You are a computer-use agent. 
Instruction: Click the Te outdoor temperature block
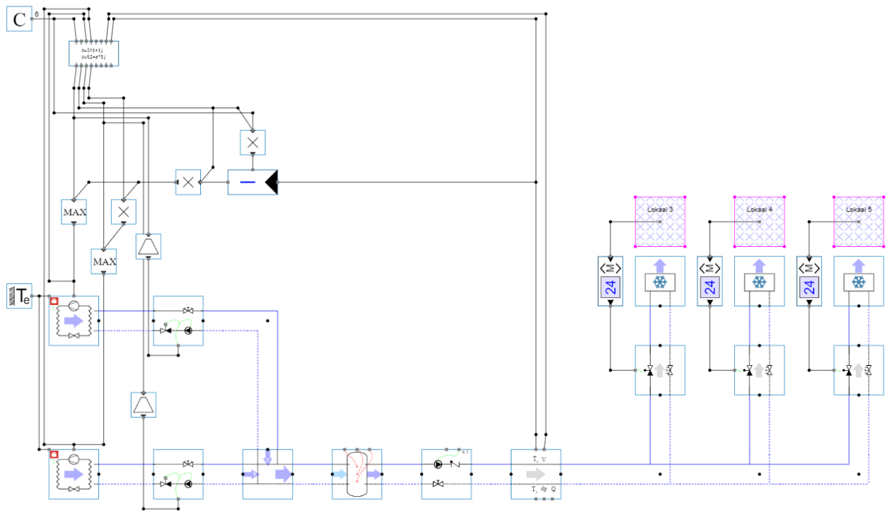tap(20, 295)
